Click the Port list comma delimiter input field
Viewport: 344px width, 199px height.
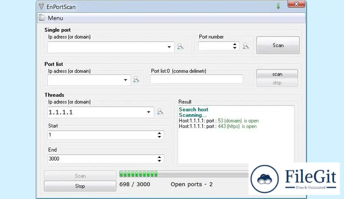[197, 79]
